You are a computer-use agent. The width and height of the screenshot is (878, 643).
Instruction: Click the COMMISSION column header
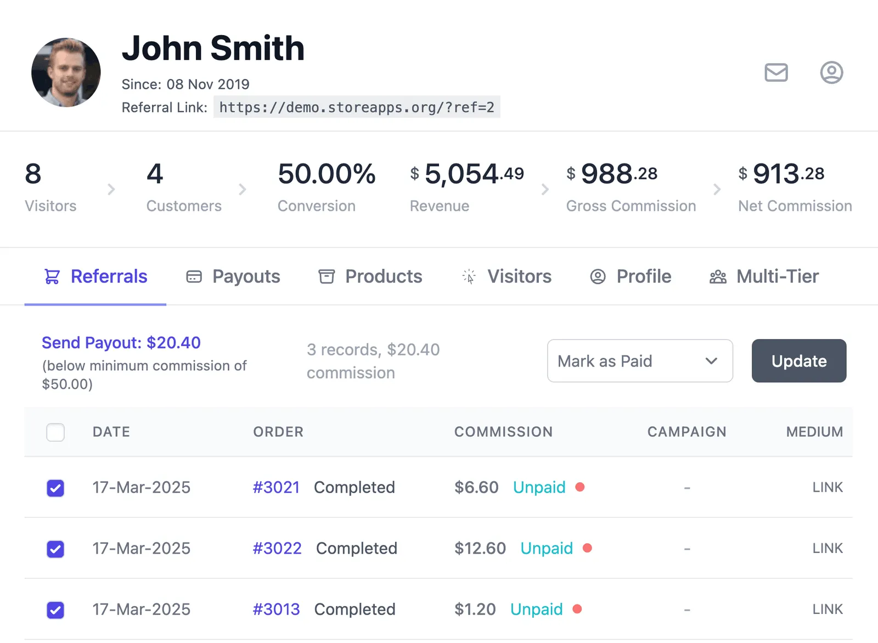tap(504, 432)
